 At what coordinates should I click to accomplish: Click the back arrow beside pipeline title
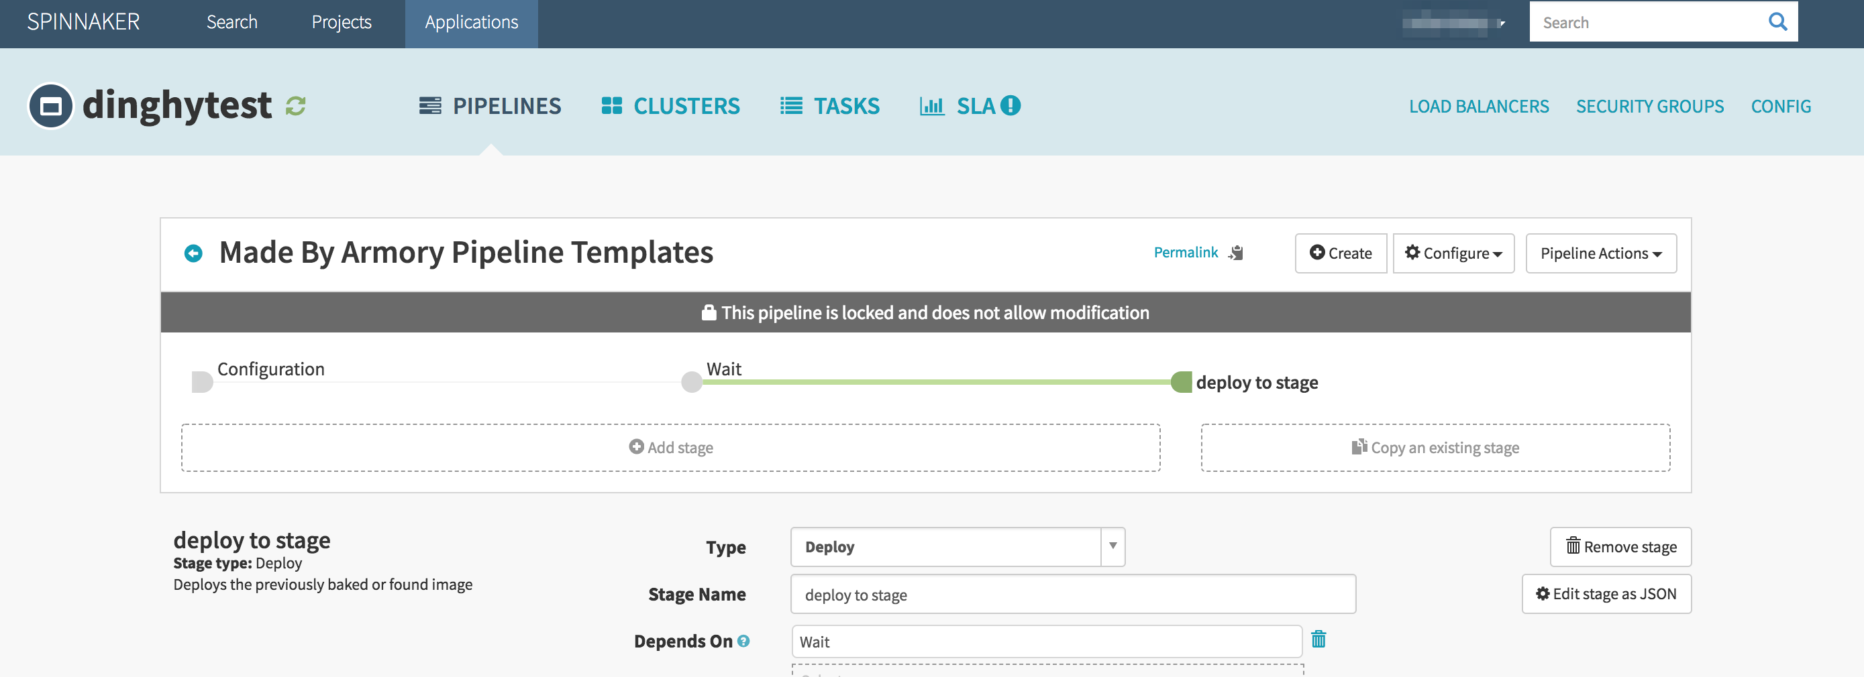point(193,253)
